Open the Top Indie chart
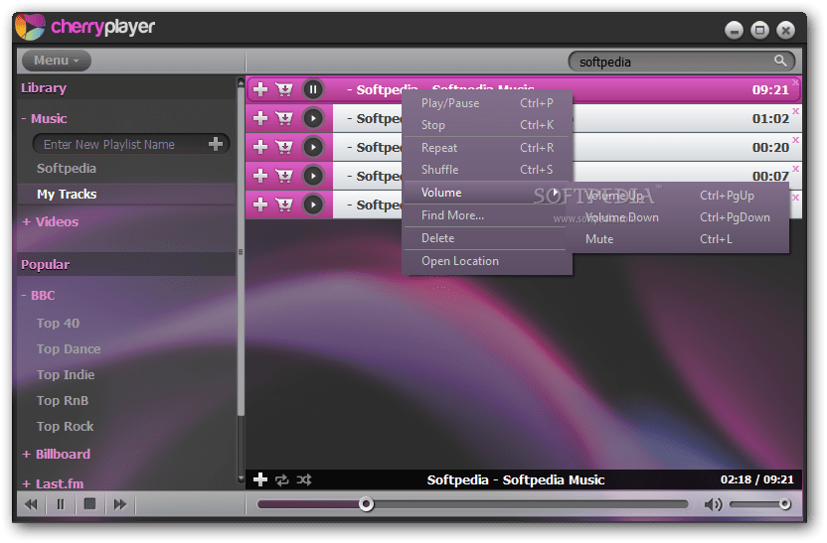The width and height of the screenshot is (827, 543). coord(66,375)
